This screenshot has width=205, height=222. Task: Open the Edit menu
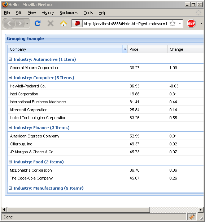(19, 13)
